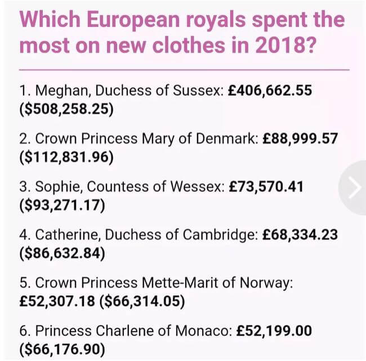Click the ($66,176.90) dollar figure

point(63,350)
